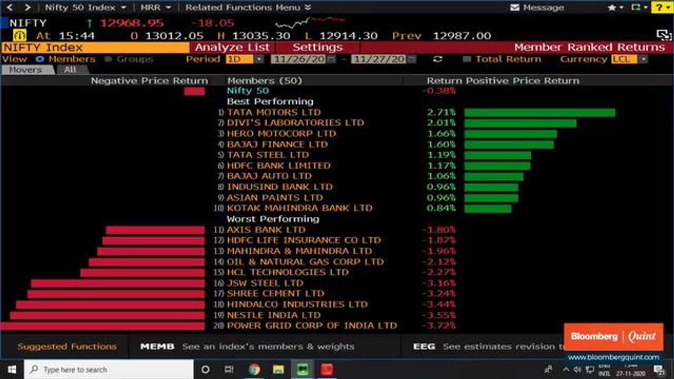
Task: Show hidden system tray icons
Action: click(x=567, y=369)
